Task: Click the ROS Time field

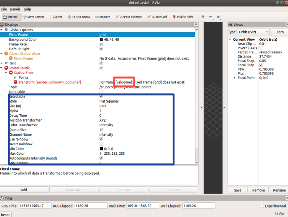Action: pyautogui.click(x=35, y=206)
